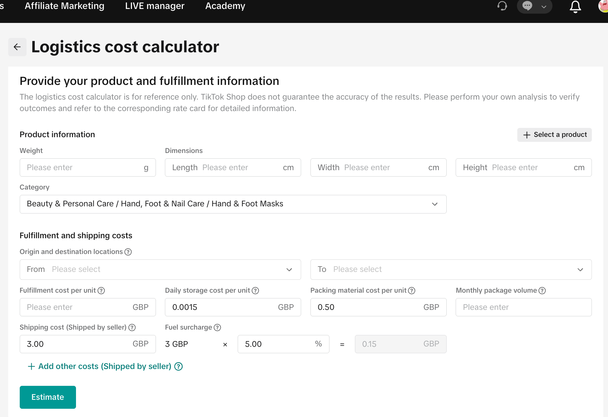This screenshot has height=417, width=608.
Task: Click the Monthly package volume info icon
Action: point(542,291)
